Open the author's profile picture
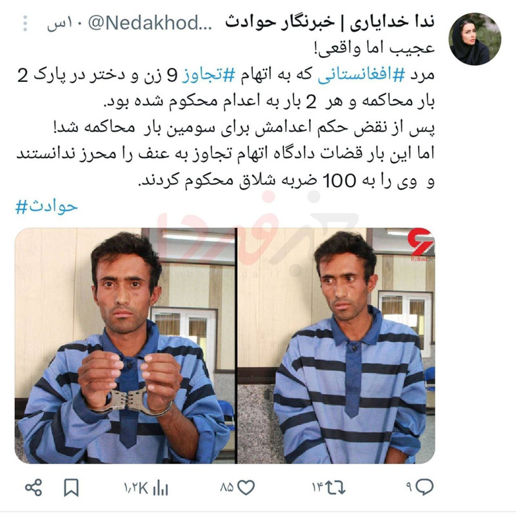 475,39
